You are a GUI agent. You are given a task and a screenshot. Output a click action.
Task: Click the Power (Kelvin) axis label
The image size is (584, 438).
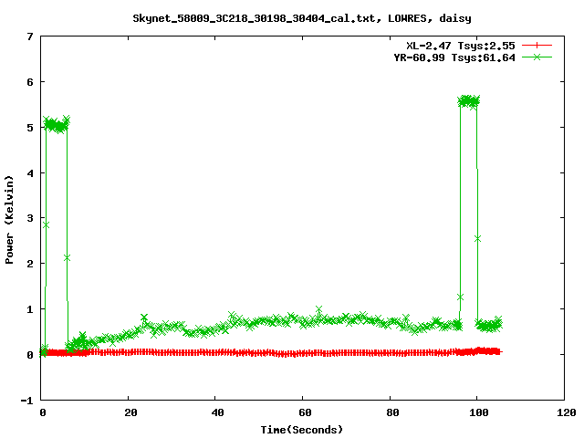pyautogui.click(x=9, y=220)
